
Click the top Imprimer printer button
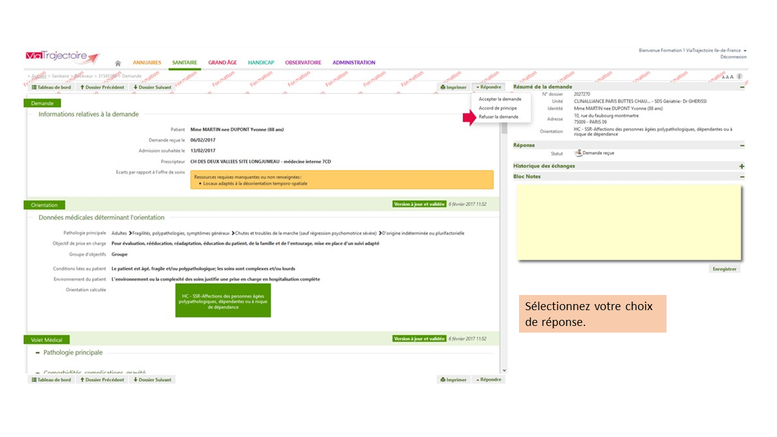click(453, 87)
